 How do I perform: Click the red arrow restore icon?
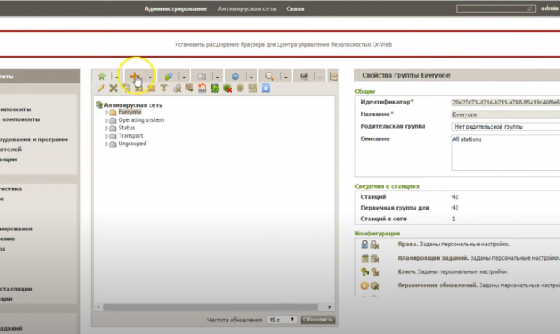(x=202, y=89)
